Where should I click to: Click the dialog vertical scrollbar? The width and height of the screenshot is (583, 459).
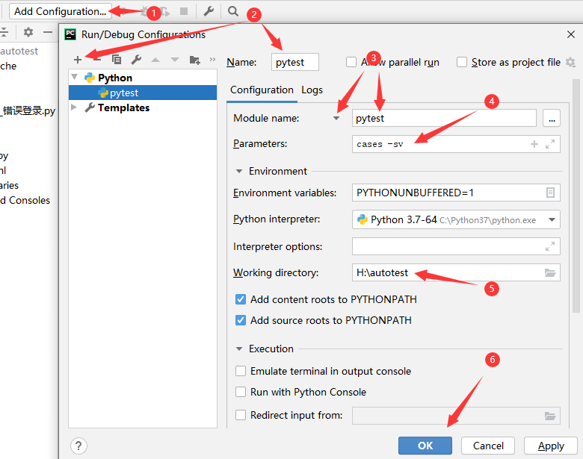[x=576, y=196]
